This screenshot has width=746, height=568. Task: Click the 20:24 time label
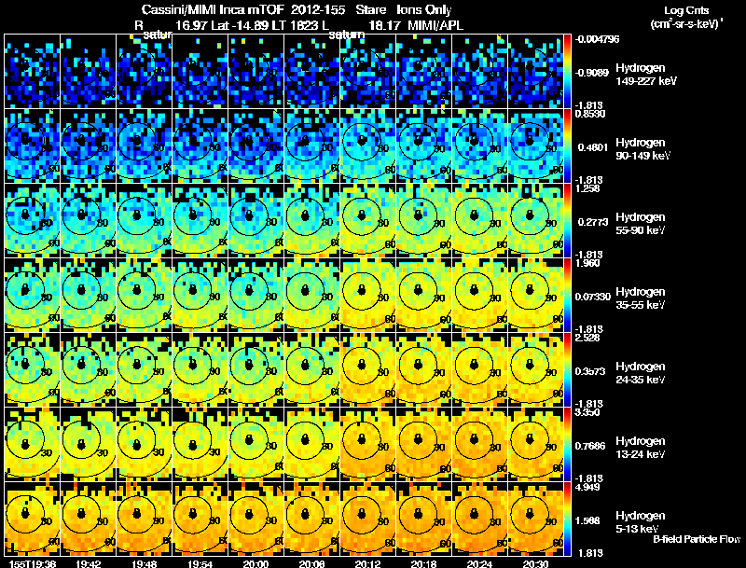479,563
